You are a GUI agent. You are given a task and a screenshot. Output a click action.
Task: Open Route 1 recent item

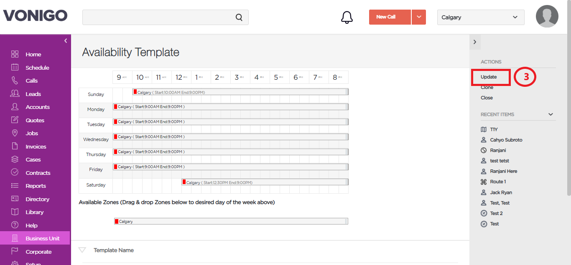click(494, 182)
